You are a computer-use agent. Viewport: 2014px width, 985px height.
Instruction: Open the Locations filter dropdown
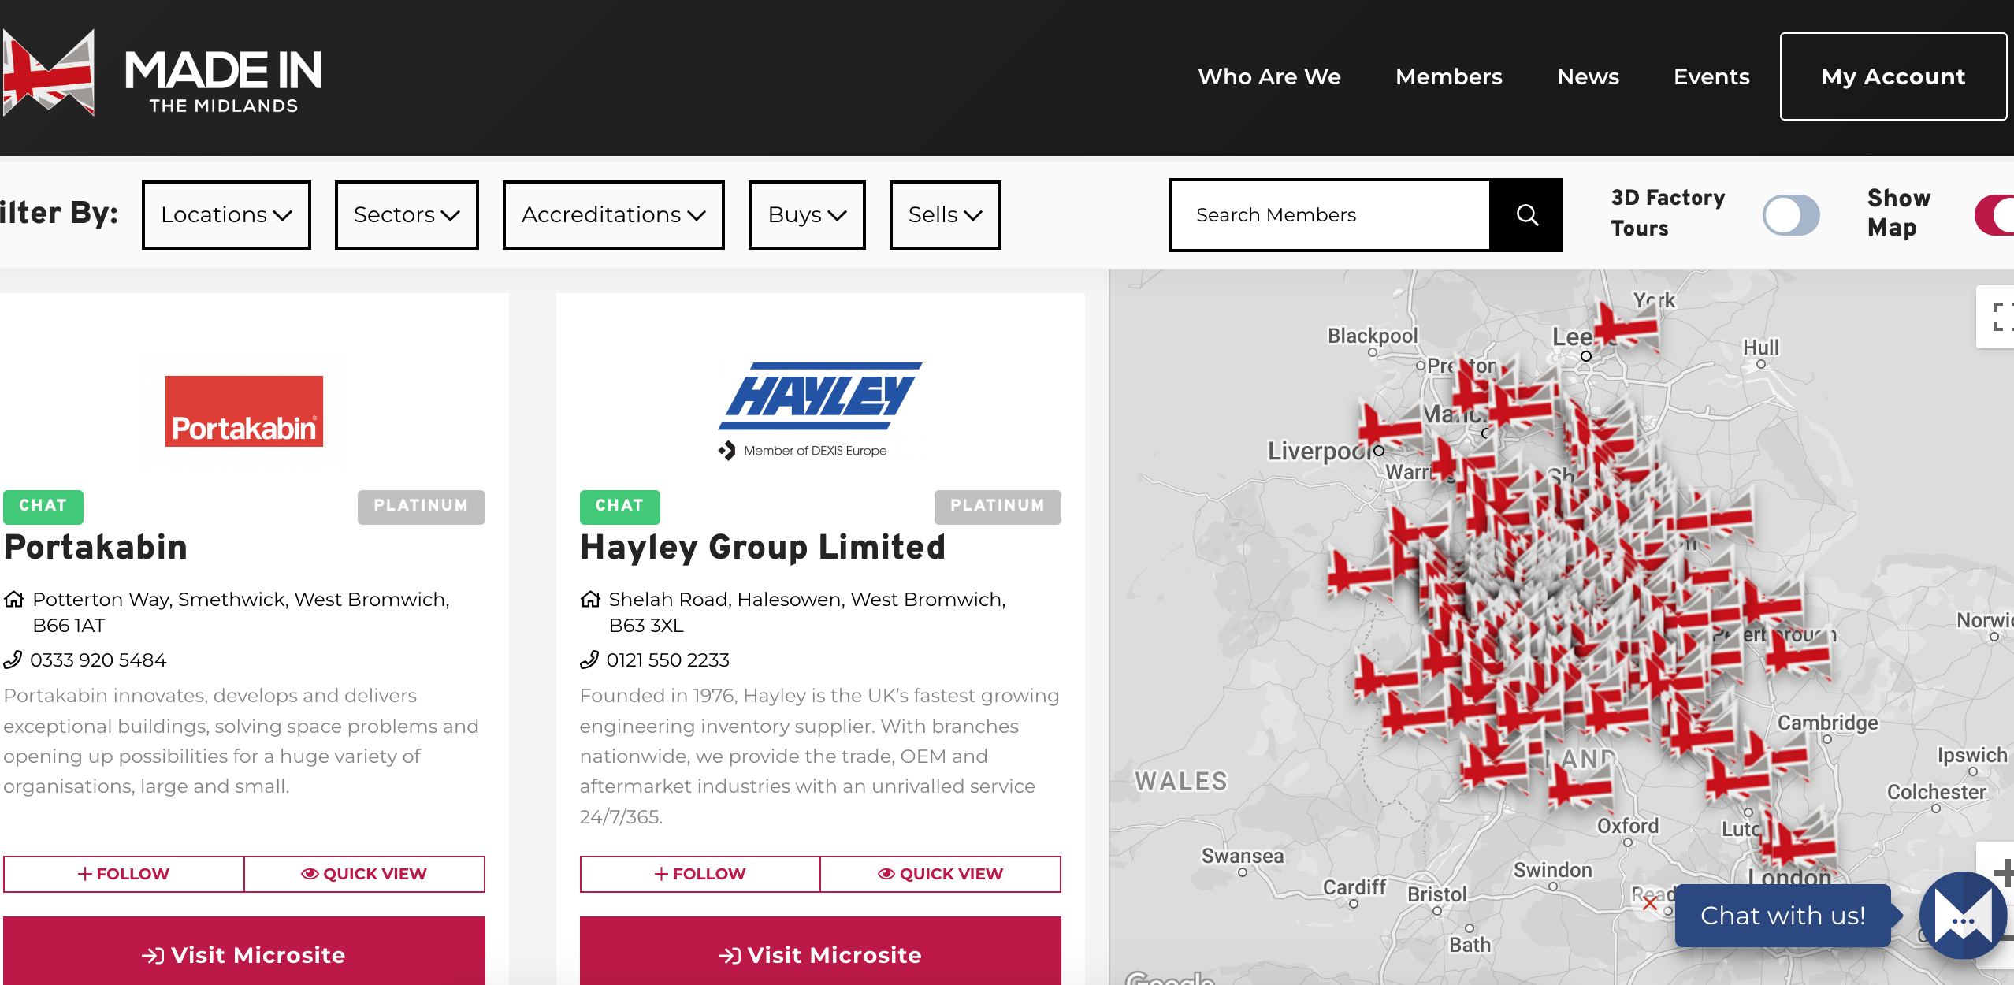click(x=226, y=215)
